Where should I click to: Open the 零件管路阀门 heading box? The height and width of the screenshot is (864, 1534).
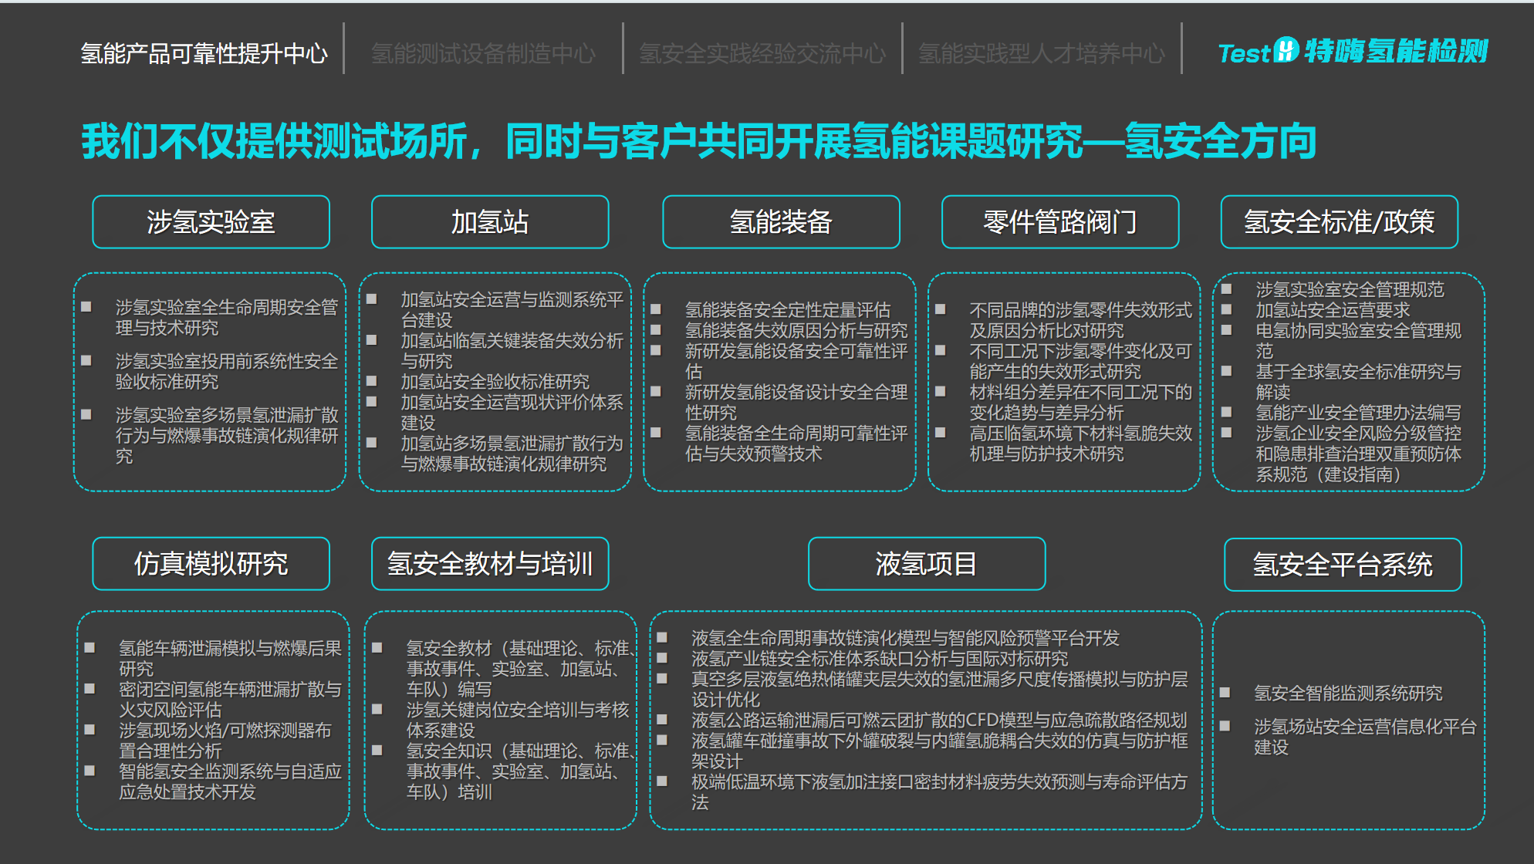[1059, 222]
